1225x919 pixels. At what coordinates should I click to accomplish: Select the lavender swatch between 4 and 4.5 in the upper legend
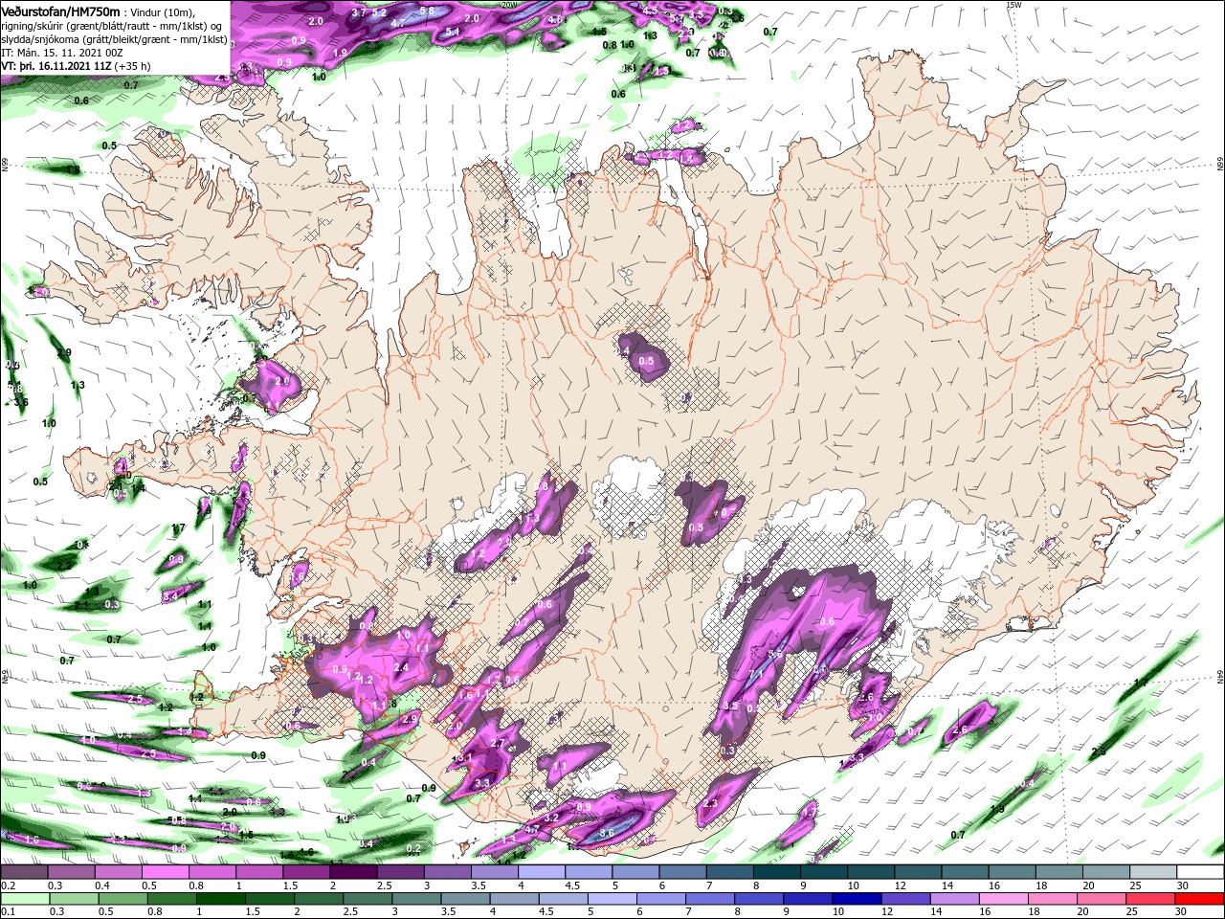pos(542,872)
